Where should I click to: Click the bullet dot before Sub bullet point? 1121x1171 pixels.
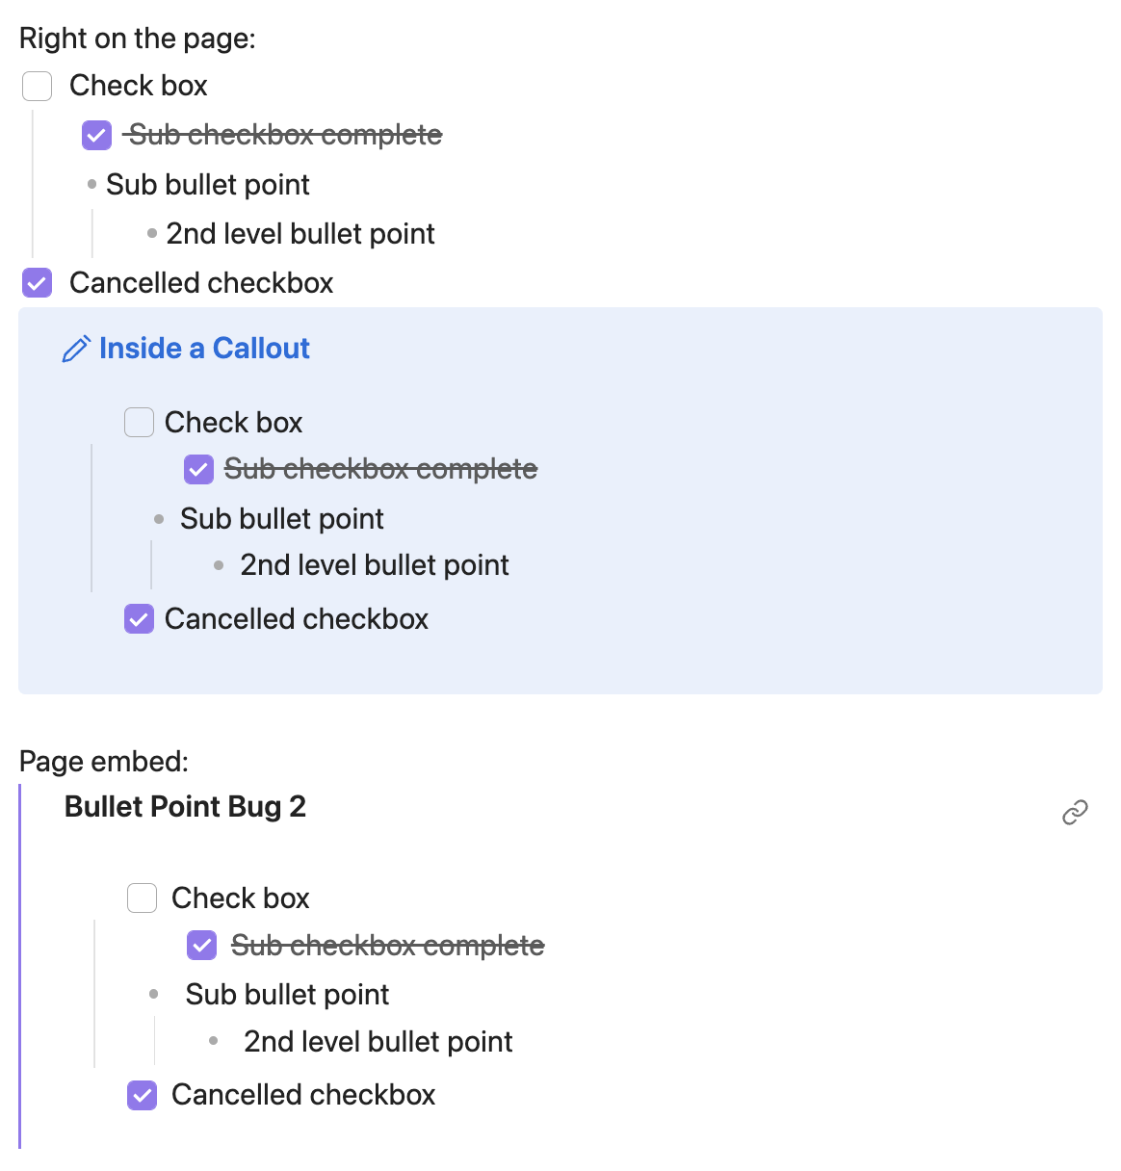[x=91, y=182]
